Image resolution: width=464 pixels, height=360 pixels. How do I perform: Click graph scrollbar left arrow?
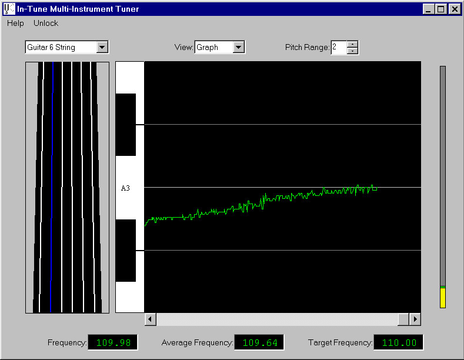(151, 319)
